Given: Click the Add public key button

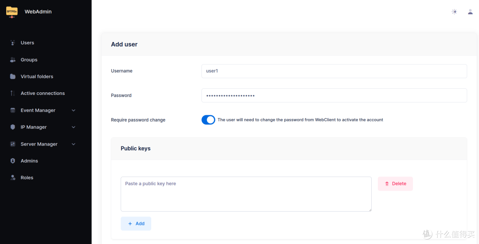Looking at the screenshot, I should pyautogui.click(x=136, y=224).
